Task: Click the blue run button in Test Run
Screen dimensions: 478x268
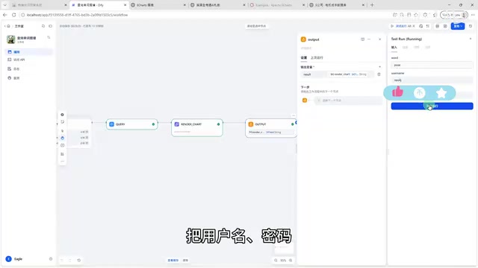Action: tap(432, 106)
